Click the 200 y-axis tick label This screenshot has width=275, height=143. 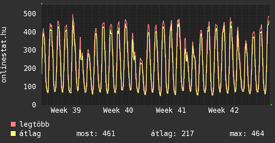[30, 68]
